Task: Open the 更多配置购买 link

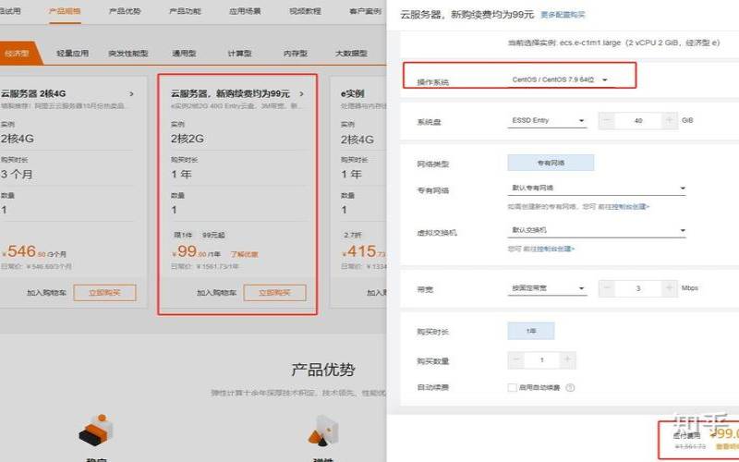Action: [563, 16]
